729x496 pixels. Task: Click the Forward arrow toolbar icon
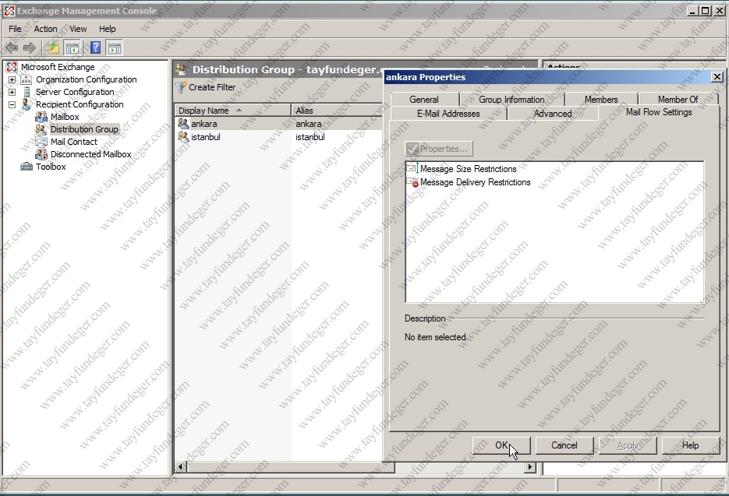point(30,47)
